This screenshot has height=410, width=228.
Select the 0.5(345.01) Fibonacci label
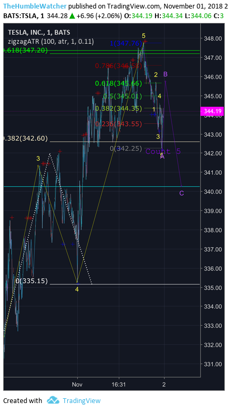(x=123, y=96)
